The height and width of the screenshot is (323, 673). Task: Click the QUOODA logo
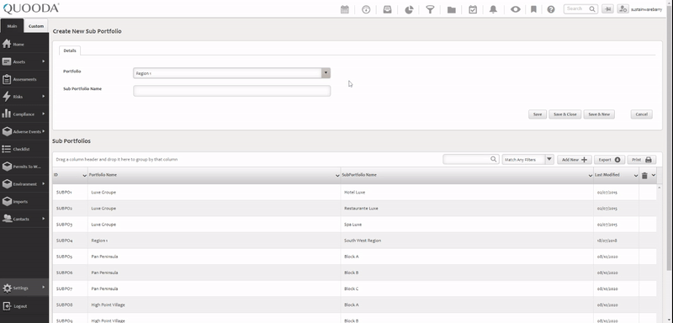[31, 8]
